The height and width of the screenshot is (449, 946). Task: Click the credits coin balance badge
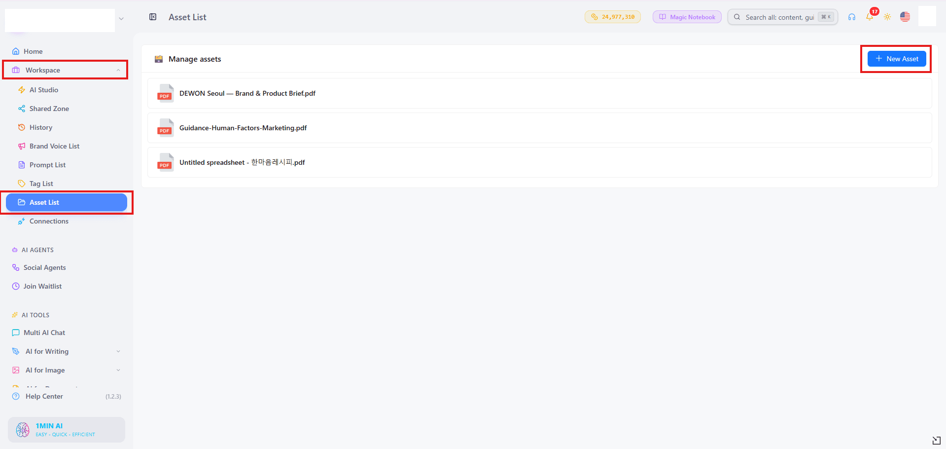[613, 17]
